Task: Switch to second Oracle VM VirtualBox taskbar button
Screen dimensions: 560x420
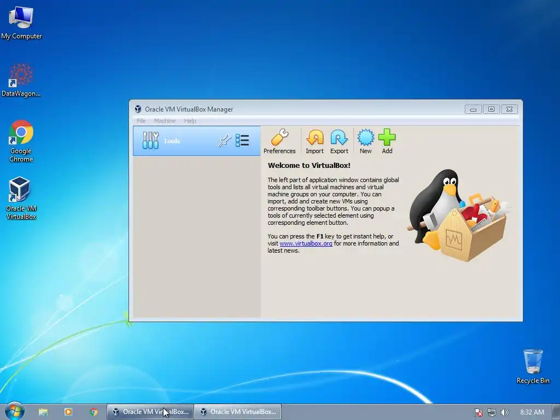Action: (238, 412)
